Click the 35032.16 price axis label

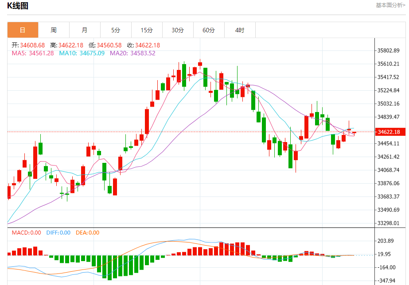click(x=388, y=104)
